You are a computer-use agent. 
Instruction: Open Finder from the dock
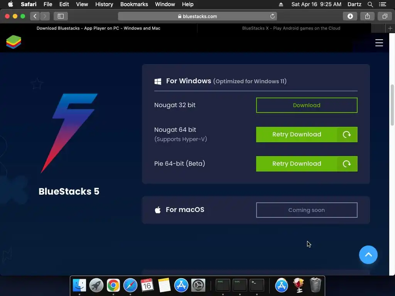click(79, 285)
